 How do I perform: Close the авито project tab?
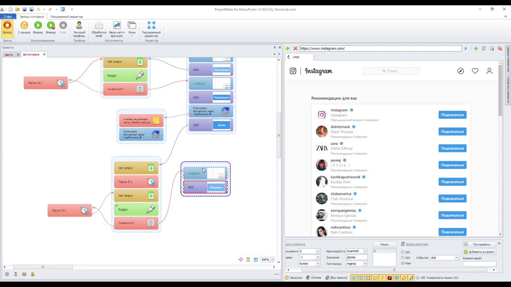pyautogui.click(x=18, y=55)
